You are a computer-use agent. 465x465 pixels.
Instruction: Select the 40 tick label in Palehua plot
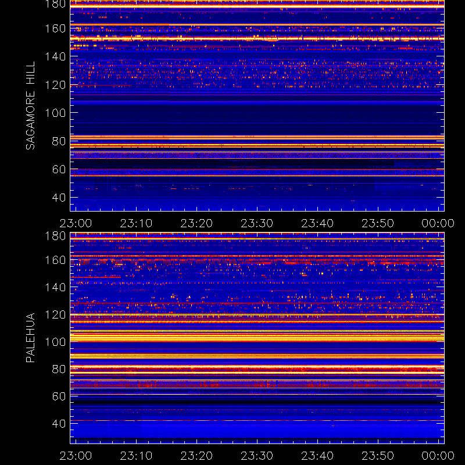click(x=59, y=424)
